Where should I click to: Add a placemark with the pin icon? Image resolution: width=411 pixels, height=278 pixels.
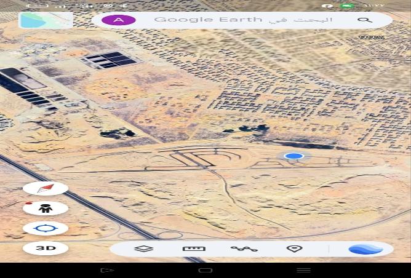pos(294,248)
